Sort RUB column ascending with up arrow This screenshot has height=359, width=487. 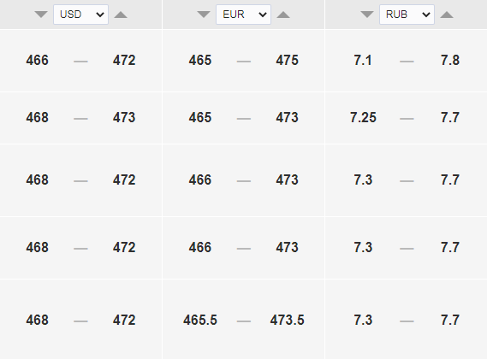(447, 15)
